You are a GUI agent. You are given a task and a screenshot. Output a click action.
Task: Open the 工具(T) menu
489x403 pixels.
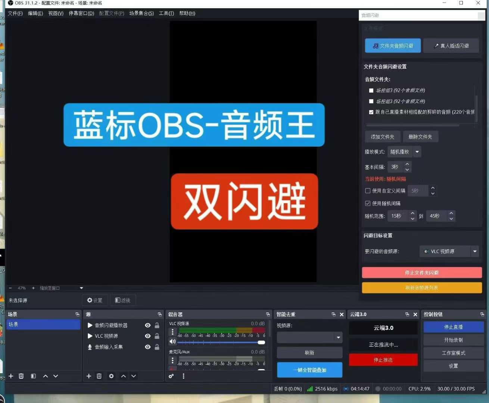point(166,13)
